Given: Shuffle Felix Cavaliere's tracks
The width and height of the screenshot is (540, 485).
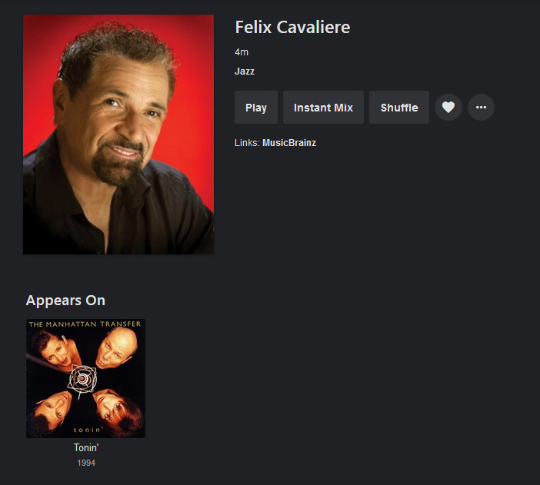Looking at the screenshot, I should (399, 108).
